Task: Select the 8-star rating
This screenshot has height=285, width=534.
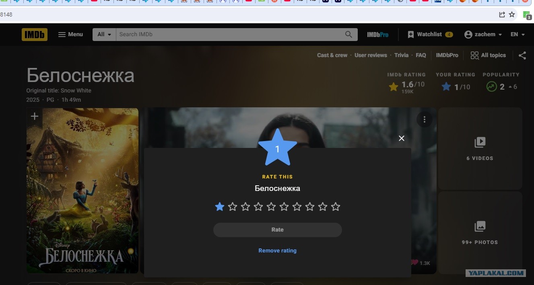Action: pos(310,207)
